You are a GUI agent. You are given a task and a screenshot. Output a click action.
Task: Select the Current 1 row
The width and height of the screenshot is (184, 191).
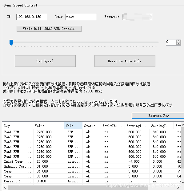tap(92, 181)
